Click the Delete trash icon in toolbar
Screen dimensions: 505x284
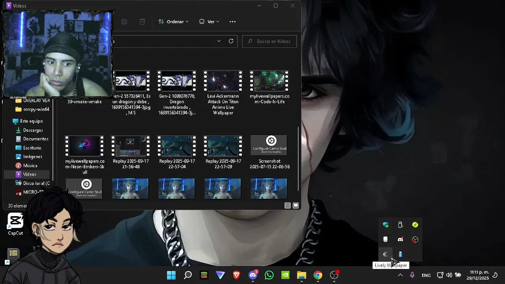click(142, 22)
